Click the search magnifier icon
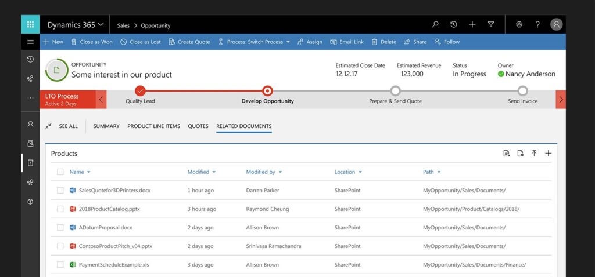Image resolution: width=595 pixels, height=277 pixels. [435, 25]
